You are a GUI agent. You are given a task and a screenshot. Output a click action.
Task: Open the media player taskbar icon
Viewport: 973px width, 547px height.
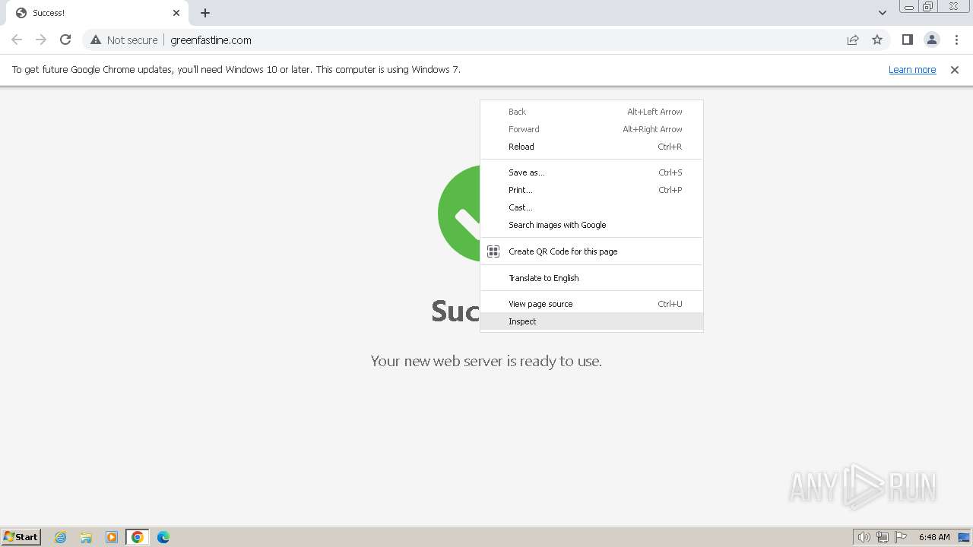[x=112, y=537]
